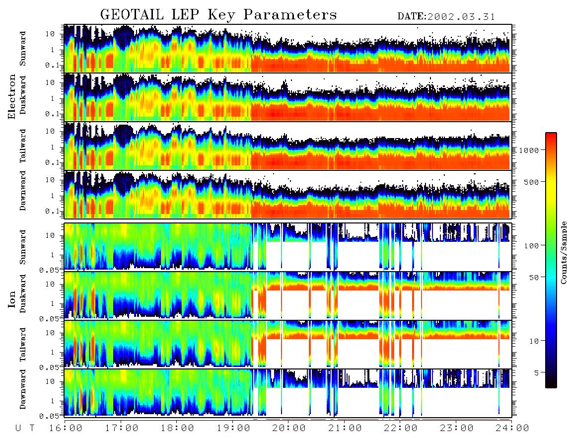Viewport: 567px width, 437px height.
Task: Click the "22:00" time axis label
Action: (x=401, y=429)
